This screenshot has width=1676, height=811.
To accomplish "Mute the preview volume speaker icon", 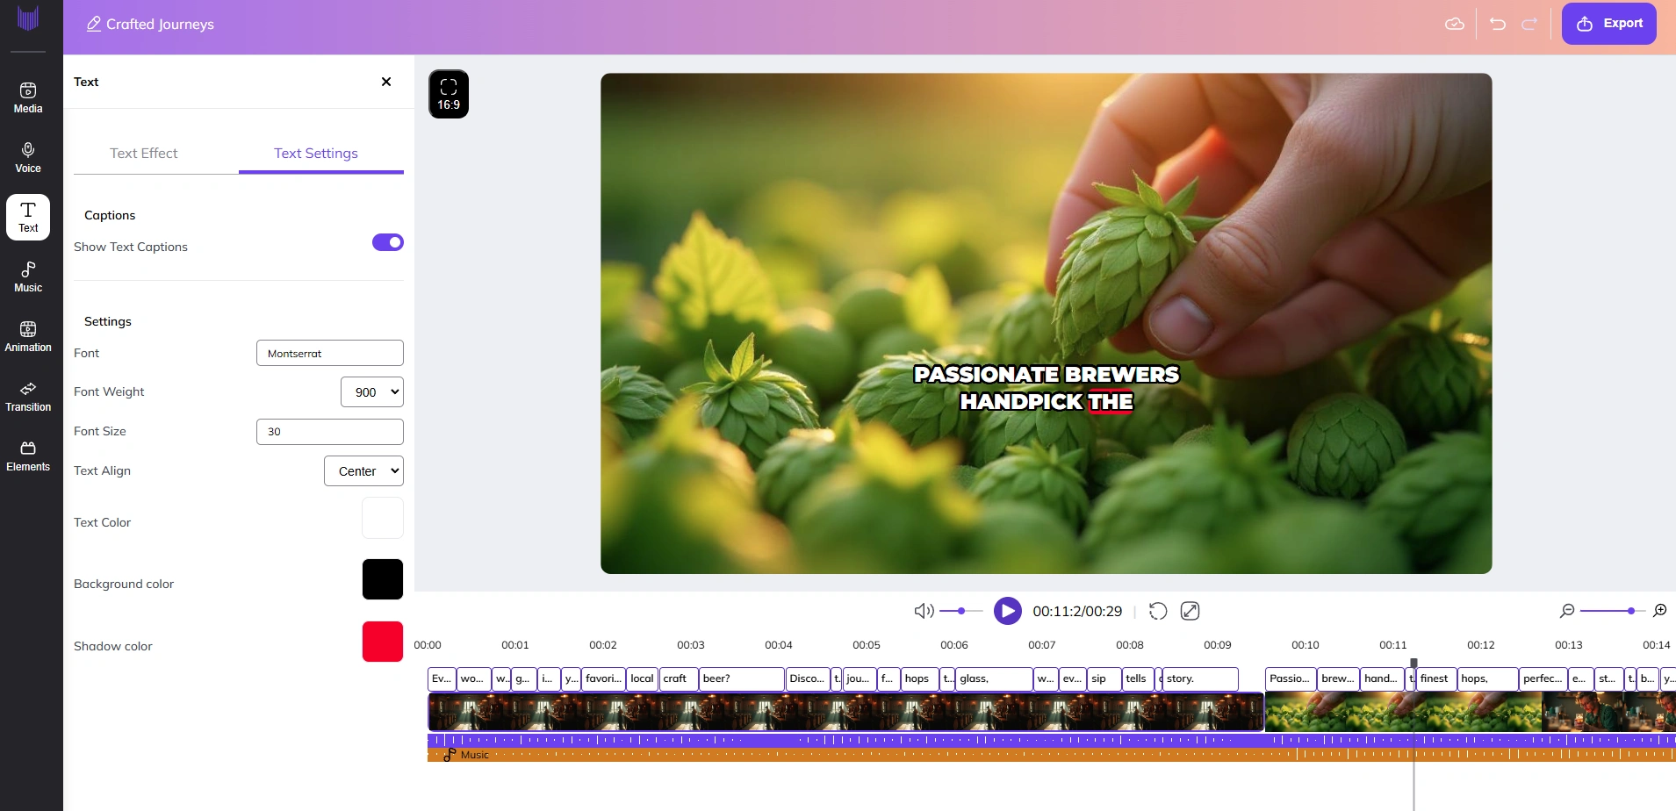I will point(923,611).
